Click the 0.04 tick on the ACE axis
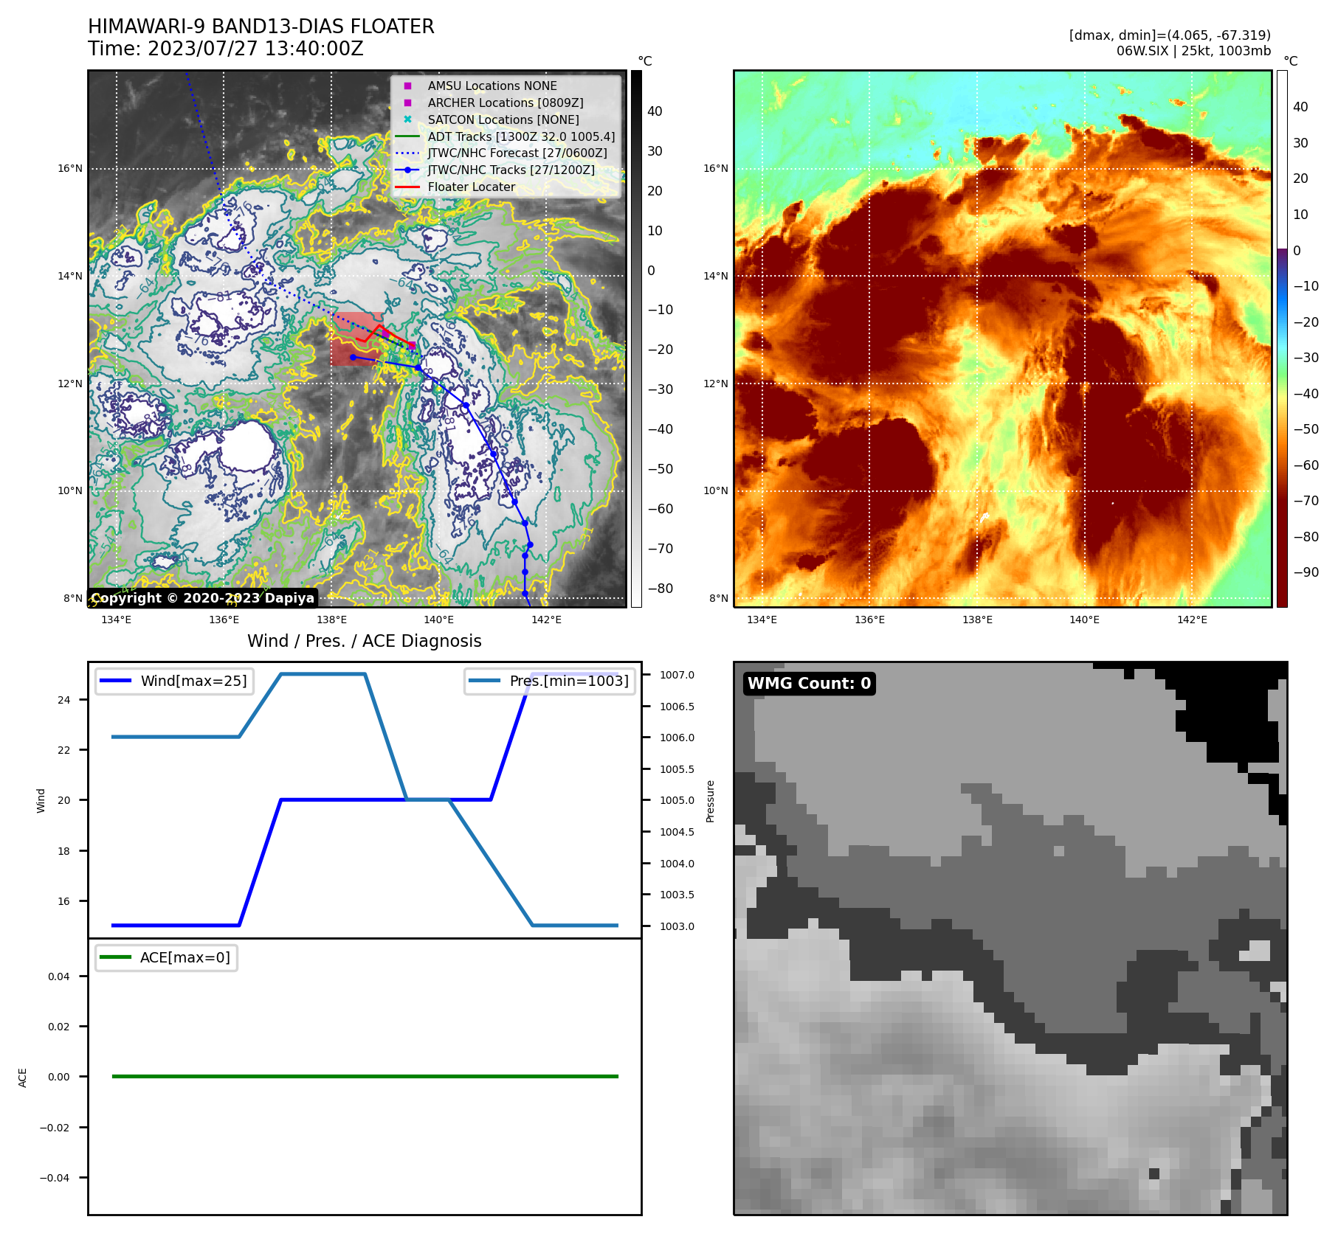The width and height of the screenshot is (1338, 1242). 59,976
